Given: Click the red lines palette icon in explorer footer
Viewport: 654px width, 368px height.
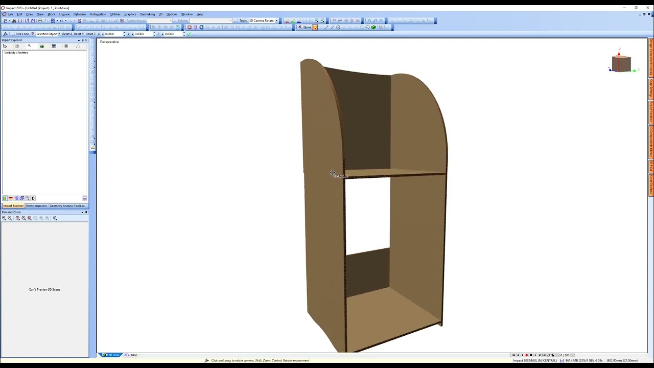Looking at the screenshot, I should pyautogui.click(x=10, y=198).
